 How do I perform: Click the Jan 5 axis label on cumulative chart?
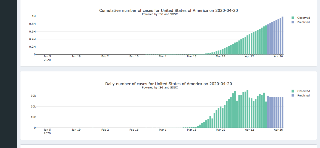[47, 56]
